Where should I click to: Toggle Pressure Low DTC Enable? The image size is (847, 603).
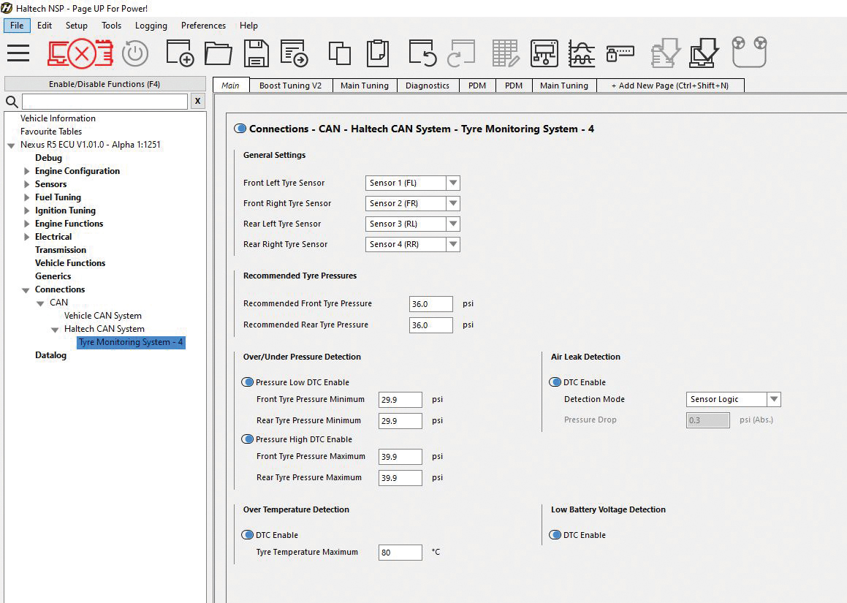point(248,382)
